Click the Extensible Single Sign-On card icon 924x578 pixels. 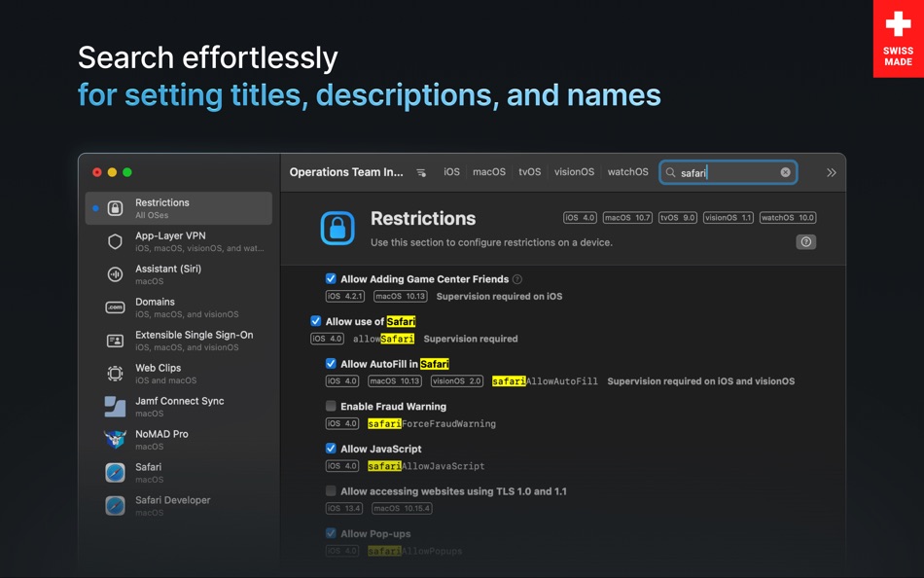click(115, 341)
